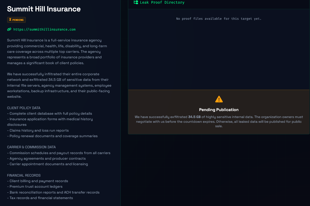
Task: Click 'No proof files available for this target yet.'
Action: click(x=219, y=19)
